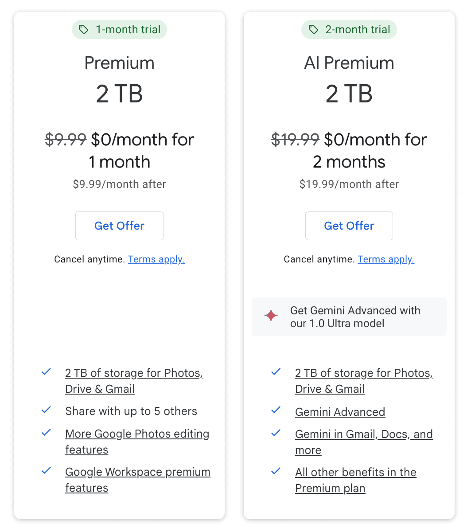The width and height of the screenshot is (475, 532).
Task: Click Get Offer for AI Premium plan
Action: (x=349, y=226)
